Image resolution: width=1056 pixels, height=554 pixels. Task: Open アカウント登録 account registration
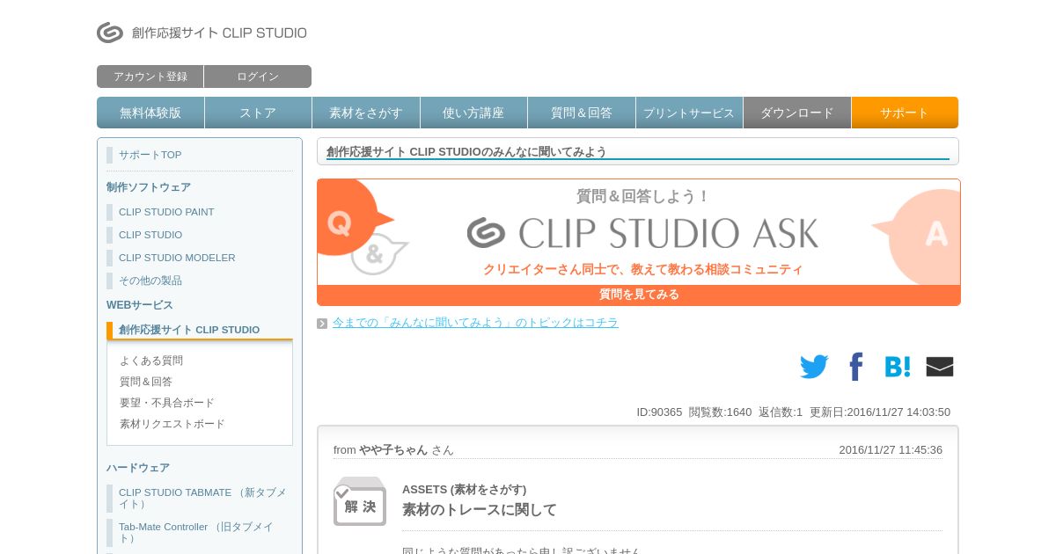(150, 77)
